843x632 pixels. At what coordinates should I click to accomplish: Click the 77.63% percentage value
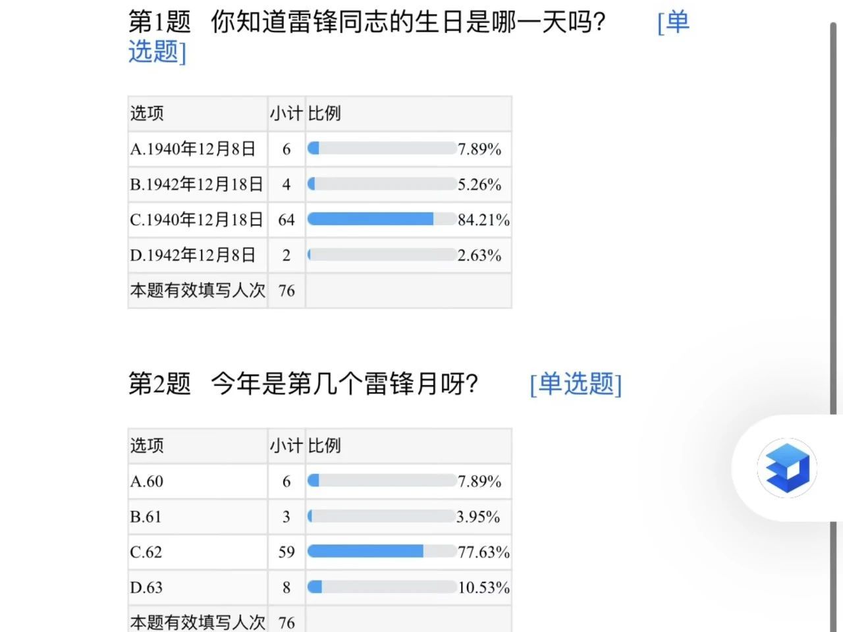pos(483,552)
